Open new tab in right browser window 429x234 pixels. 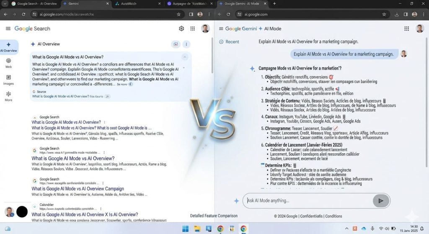pyautogui.click(x=274, y=3)
